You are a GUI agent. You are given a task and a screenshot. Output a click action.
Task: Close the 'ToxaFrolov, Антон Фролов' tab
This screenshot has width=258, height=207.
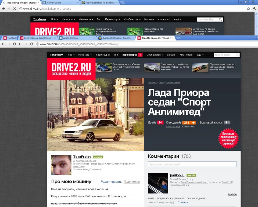tap(55, 38)
